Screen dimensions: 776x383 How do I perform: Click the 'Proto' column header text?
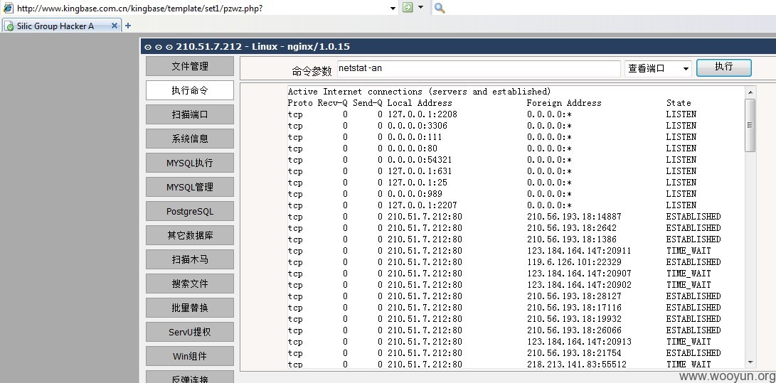click(x=300, y=103)
